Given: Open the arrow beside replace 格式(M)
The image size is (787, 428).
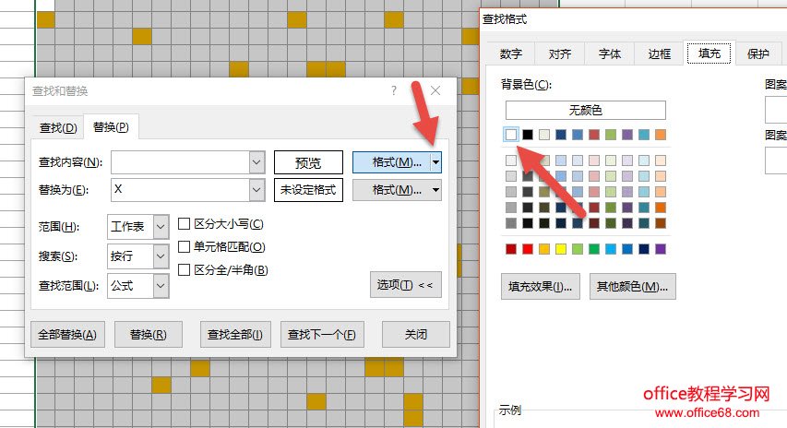Looking at the screenshot, I should [435, 190].
